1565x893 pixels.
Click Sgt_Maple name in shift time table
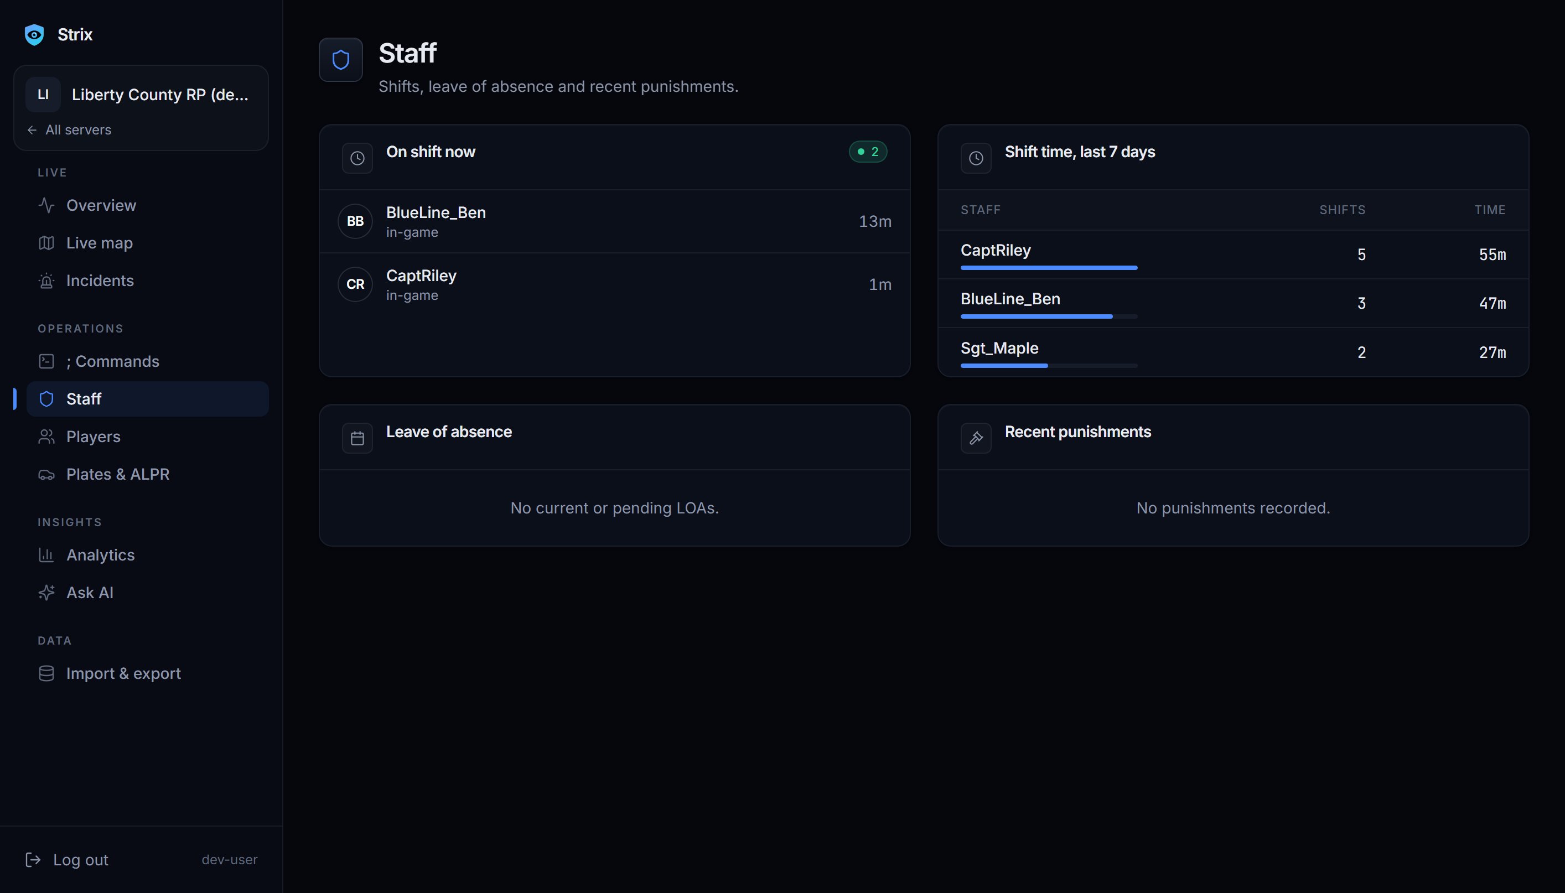tap(999, 349)
